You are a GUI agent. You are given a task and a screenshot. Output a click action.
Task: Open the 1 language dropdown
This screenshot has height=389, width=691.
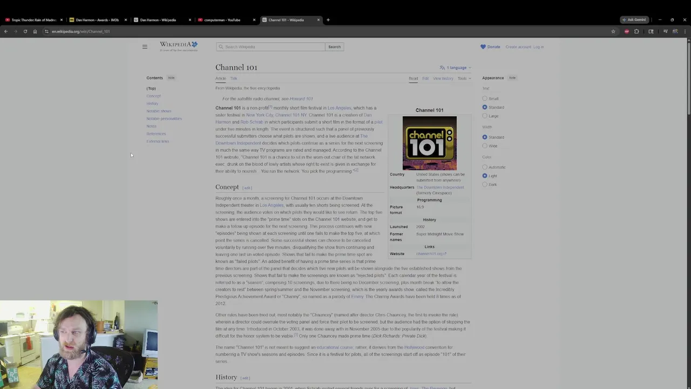(455, 68)
